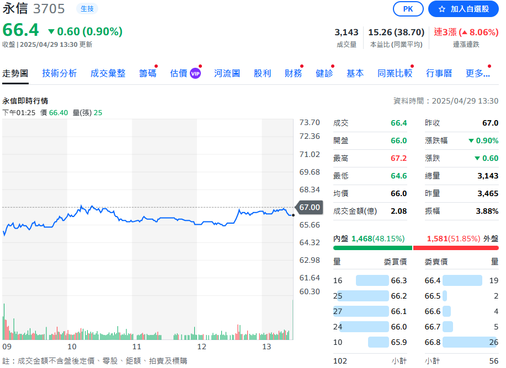The width and height of the screenshot is (506, 368).
Task: Click the 0.60 (0.90%) change figure in header
Action: [x=86, y=31]
